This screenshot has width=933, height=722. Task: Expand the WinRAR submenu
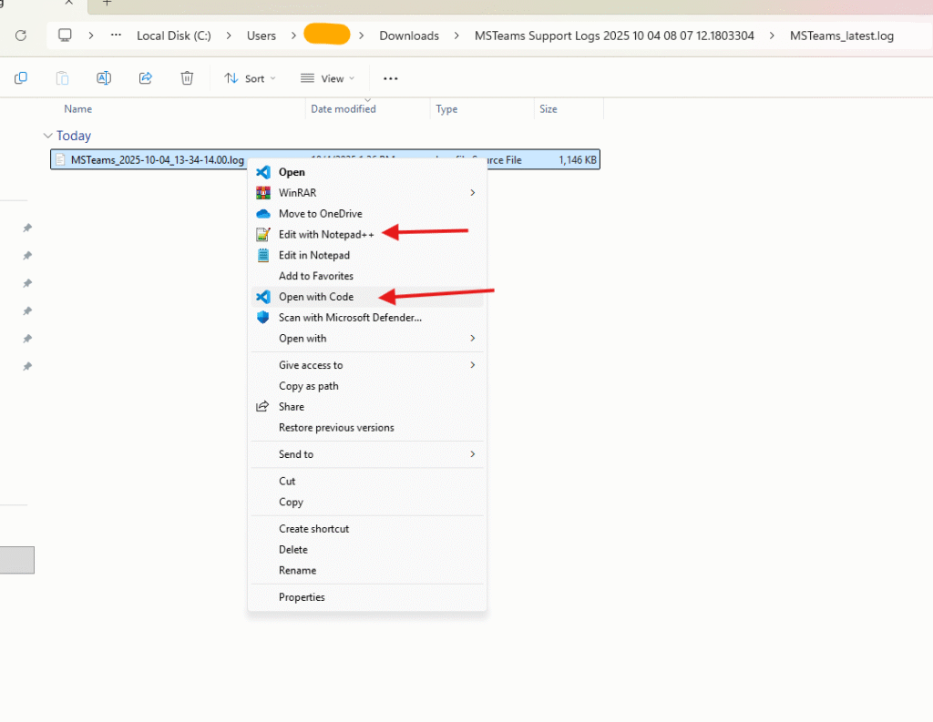(472, 193)
